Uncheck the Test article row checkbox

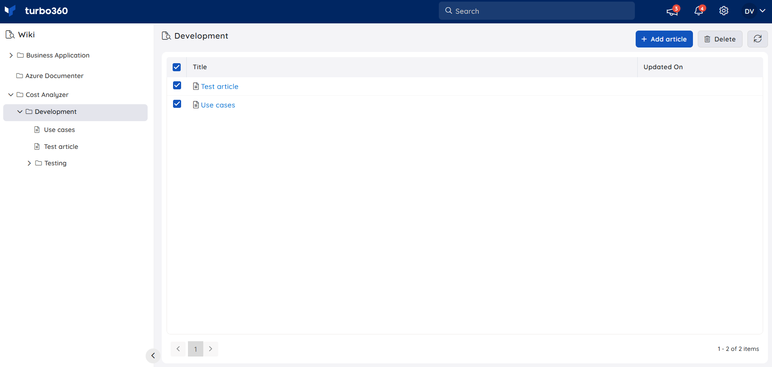point(177,85)
